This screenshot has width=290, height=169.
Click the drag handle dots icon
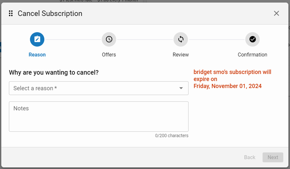point(11,14)
